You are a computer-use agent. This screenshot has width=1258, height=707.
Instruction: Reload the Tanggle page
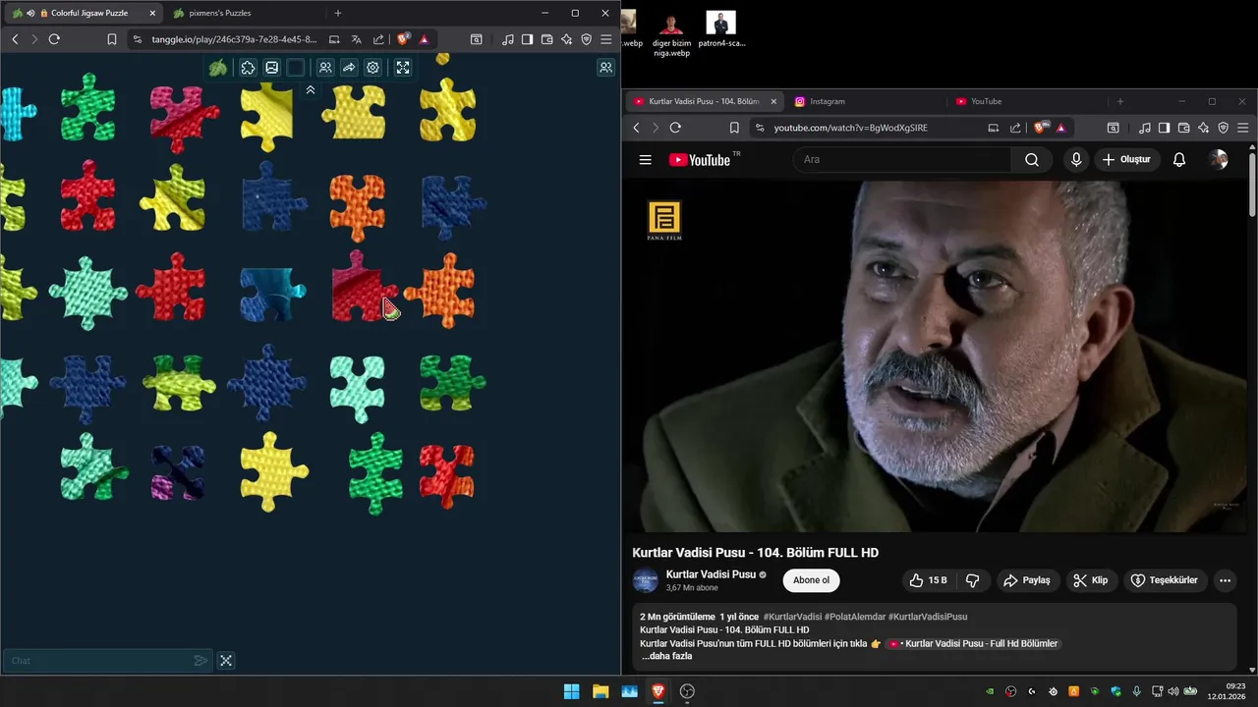pyautogui.click(x=54, y=39)
